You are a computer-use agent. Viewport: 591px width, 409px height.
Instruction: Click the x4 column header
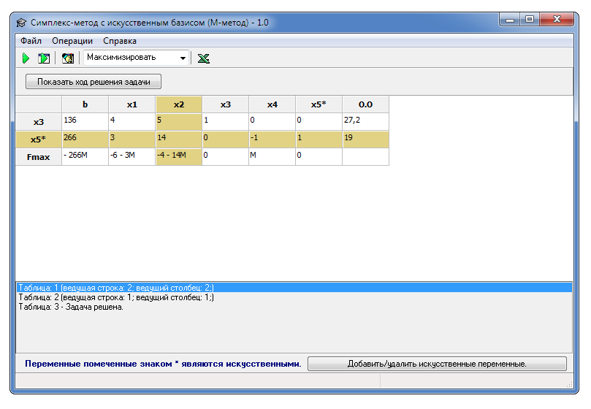[272, 104]
